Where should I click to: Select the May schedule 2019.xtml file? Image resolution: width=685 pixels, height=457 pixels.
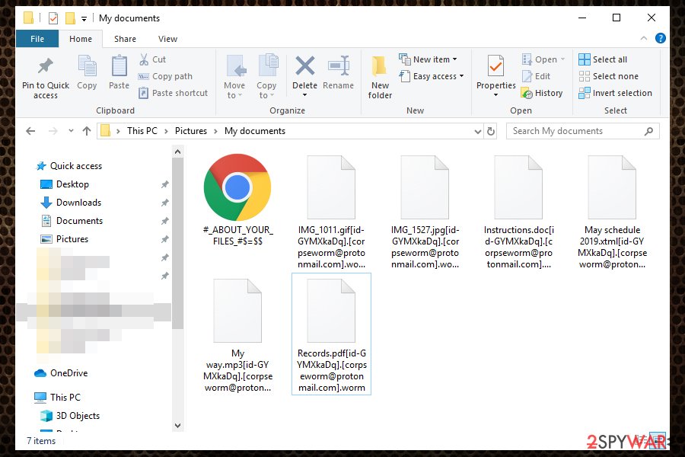612,212
